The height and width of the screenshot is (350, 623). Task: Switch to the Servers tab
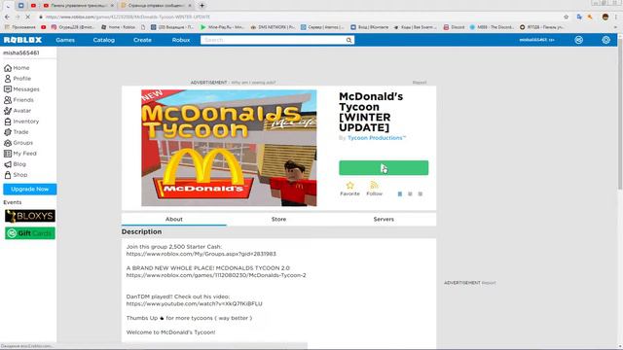coord(384,220)
